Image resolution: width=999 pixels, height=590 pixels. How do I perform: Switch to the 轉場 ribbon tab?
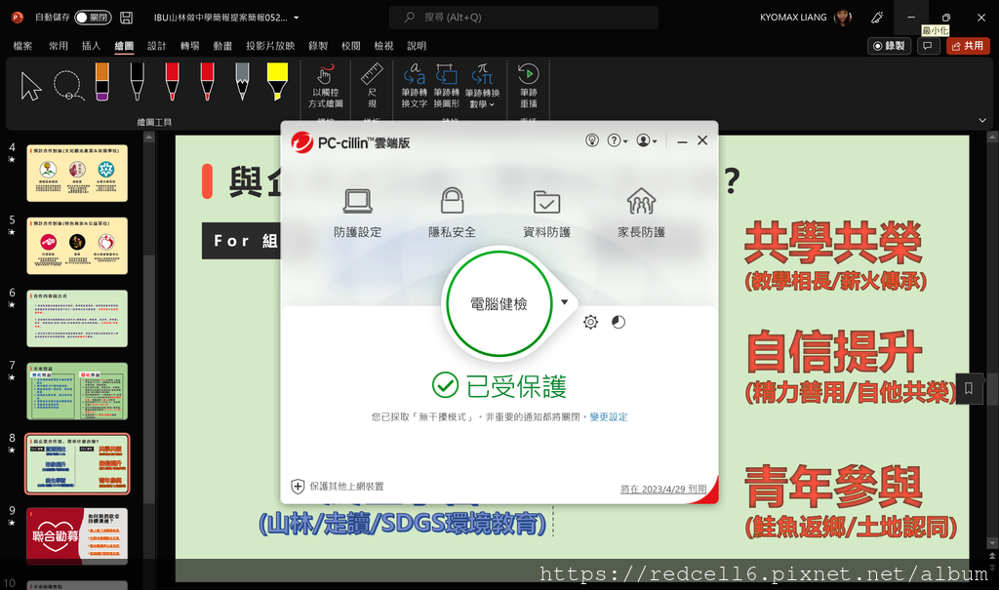tap(190, 46)
